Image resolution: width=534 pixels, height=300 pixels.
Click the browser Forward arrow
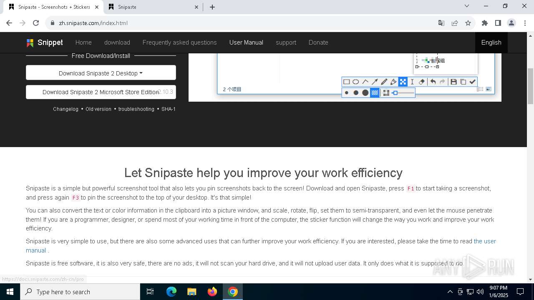coord(23,23)
